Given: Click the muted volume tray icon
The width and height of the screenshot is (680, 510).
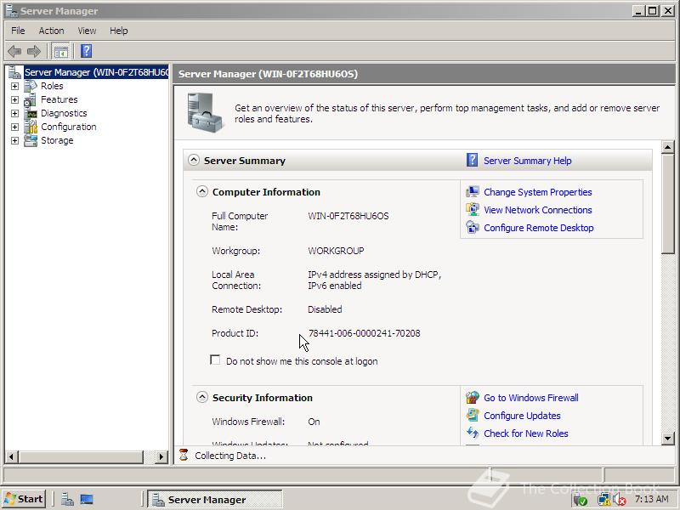Looking at the screenshot, I should pyautogui.click(x=620, y=500).
